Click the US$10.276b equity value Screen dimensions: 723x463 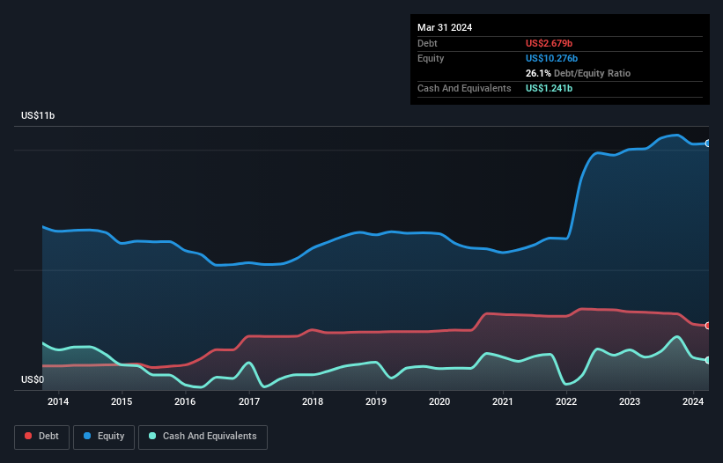[x=551, y=58]
